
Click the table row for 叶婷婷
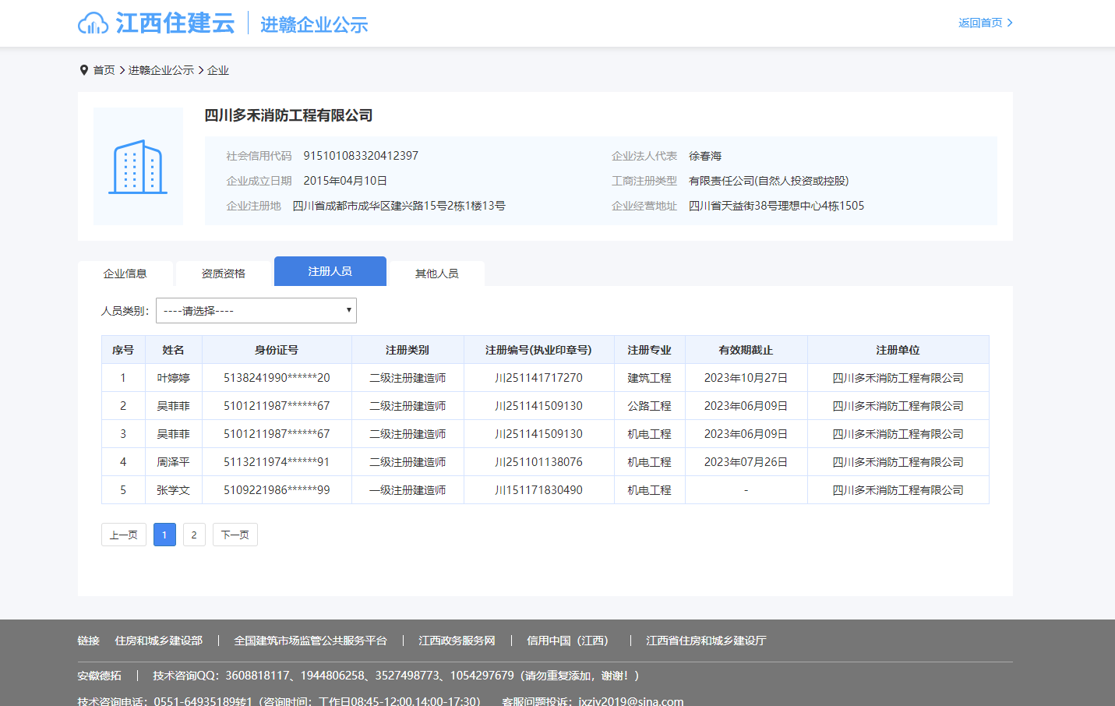tap(545, 378)
